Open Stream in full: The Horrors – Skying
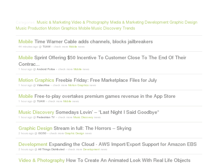218x163 pixels. tap(92, 128)
